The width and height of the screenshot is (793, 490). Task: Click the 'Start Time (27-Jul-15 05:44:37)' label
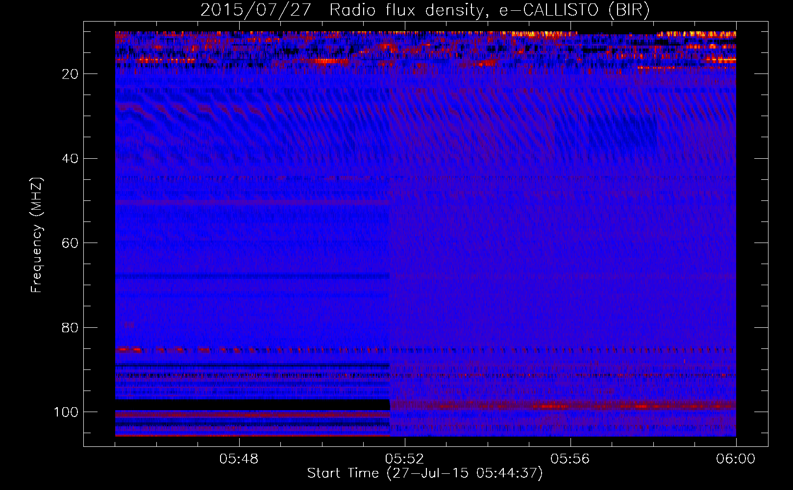tap(425, 473)
